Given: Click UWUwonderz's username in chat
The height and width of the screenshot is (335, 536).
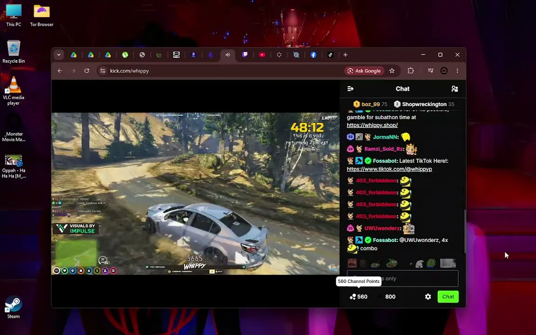Looking at the screenshot, I should pos(382,228).
